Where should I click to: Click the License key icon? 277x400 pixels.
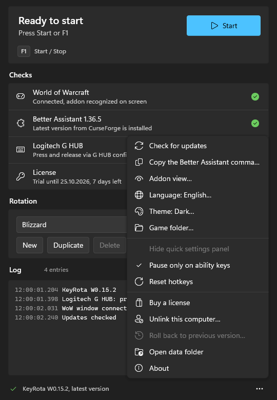coord(21,176)
